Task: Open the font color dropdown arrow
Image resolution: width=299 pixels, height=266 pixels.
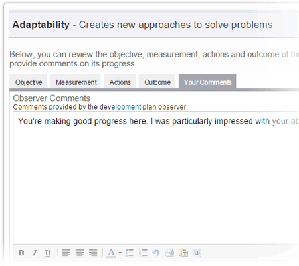Action: (x=120, y=253)
